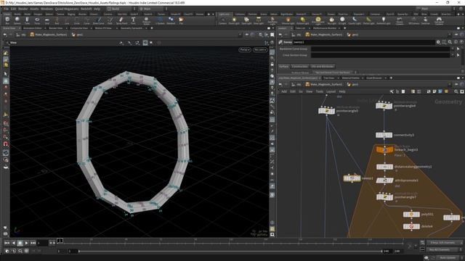Create a Sphere from the shelf
465x261 pixels.
pyautogui.click(x=17, y=20)
